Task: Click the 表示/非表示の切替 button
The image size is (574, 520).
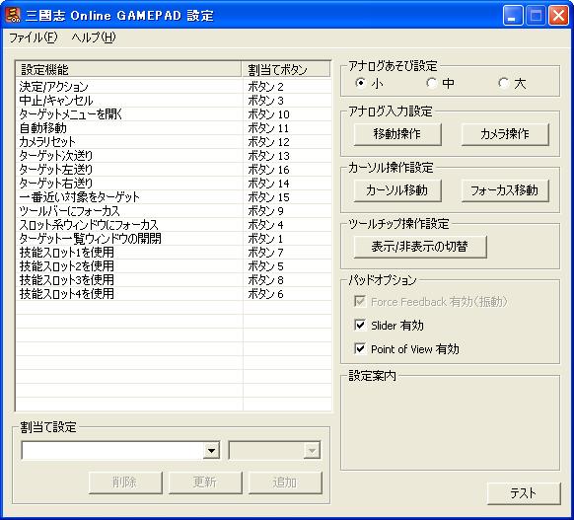Action: click(420, 247)
